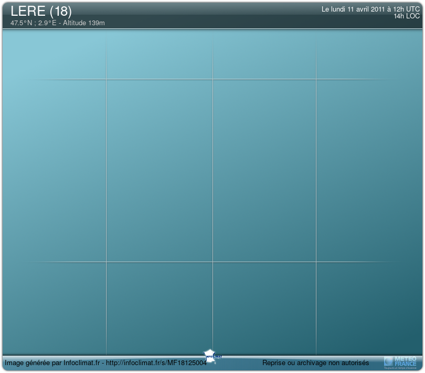This screenshot has width=425, height=373.
Task: Click the top-right grid line intersection
Action: tap(316, 79)
